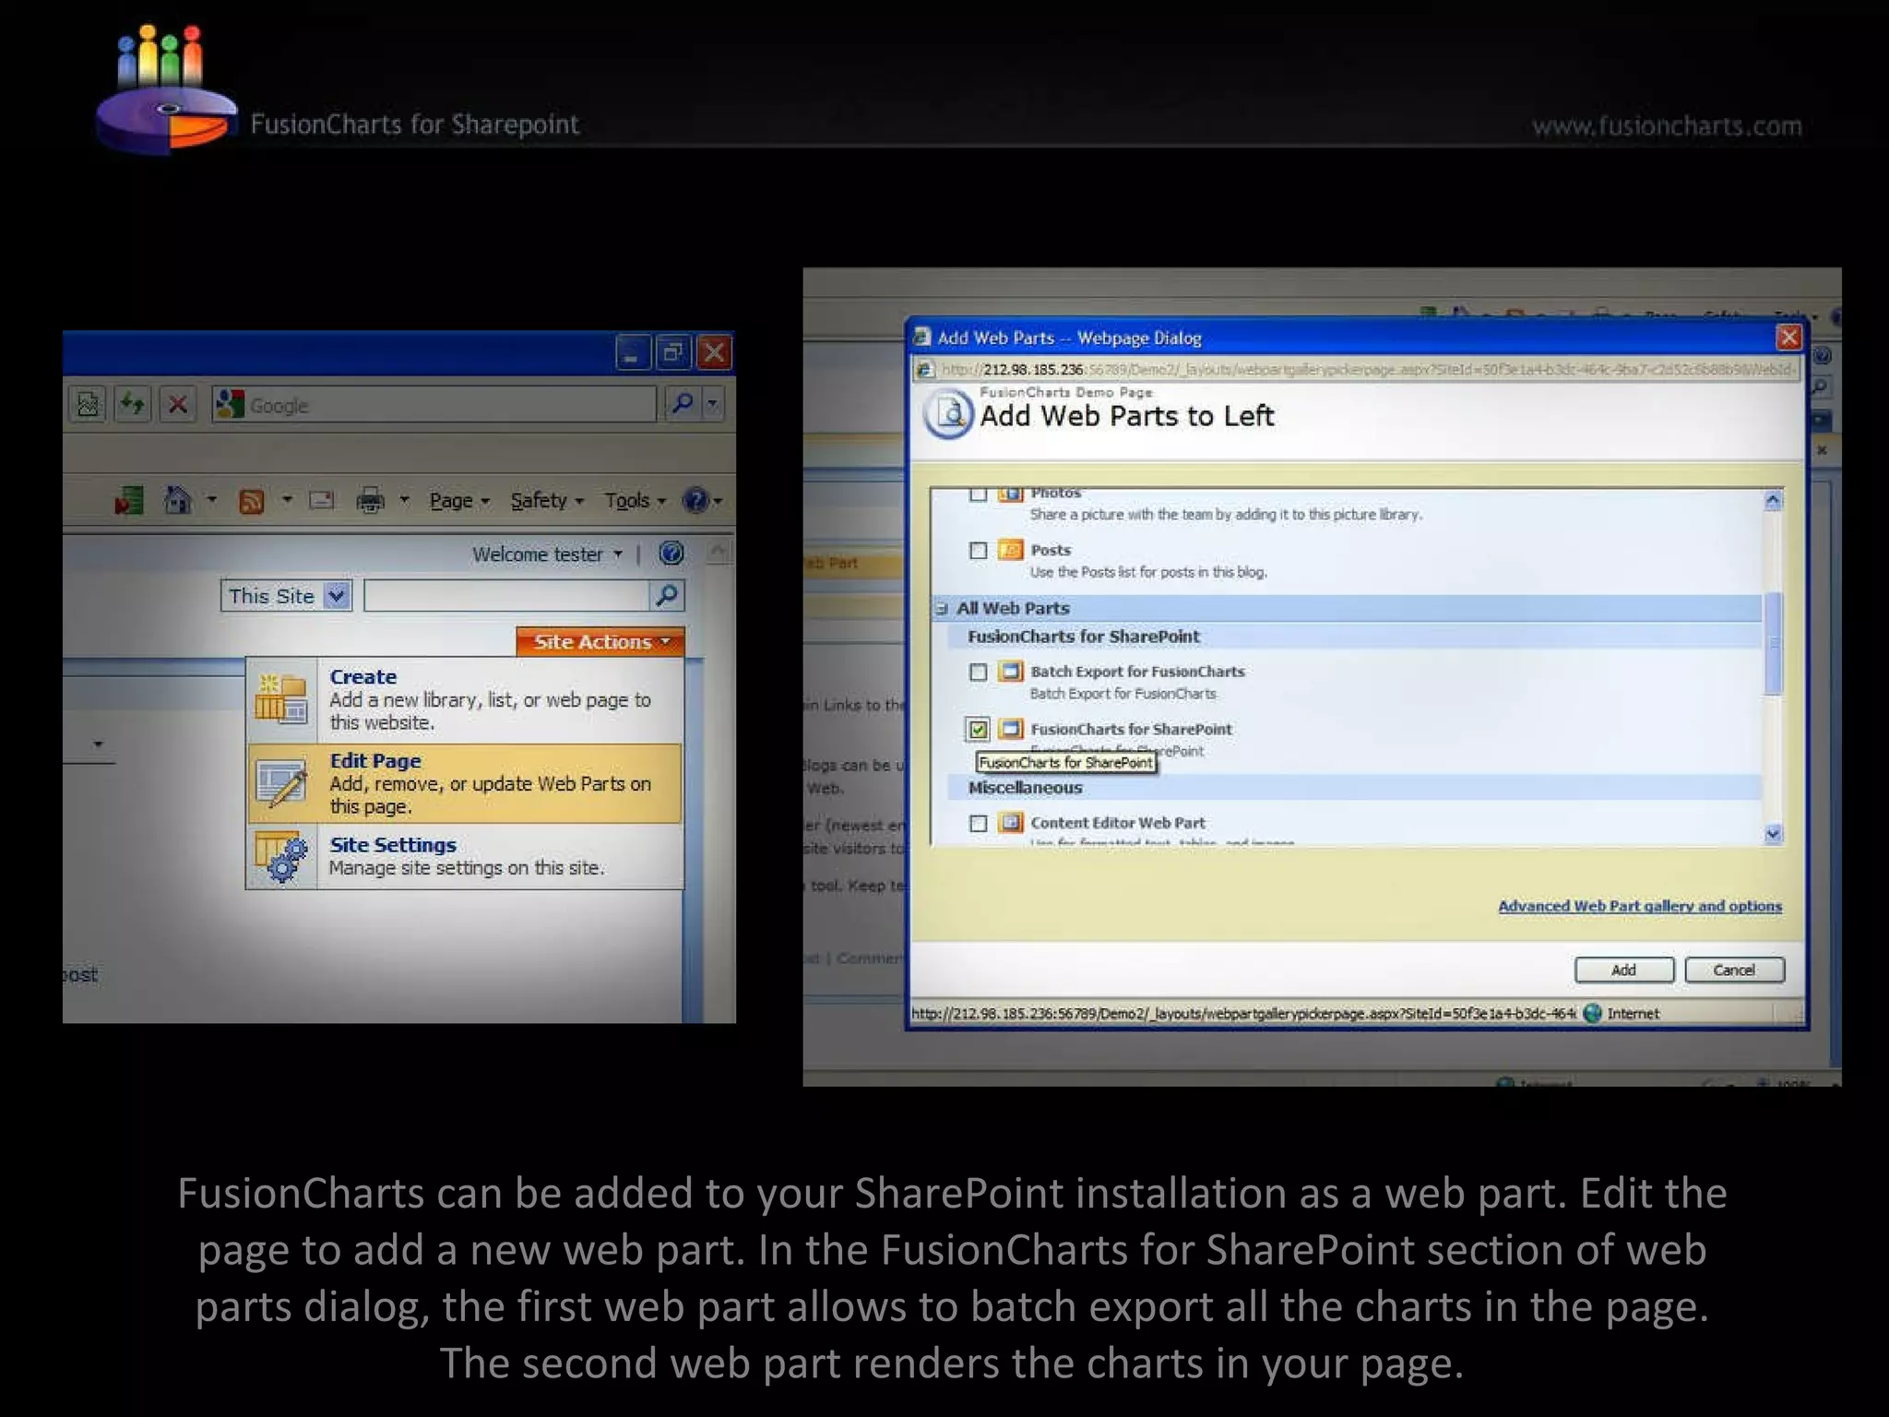The height and width of the screenshot is (1417, 1889).
Task: Click the Google search magnifier button
Action: 683,403
